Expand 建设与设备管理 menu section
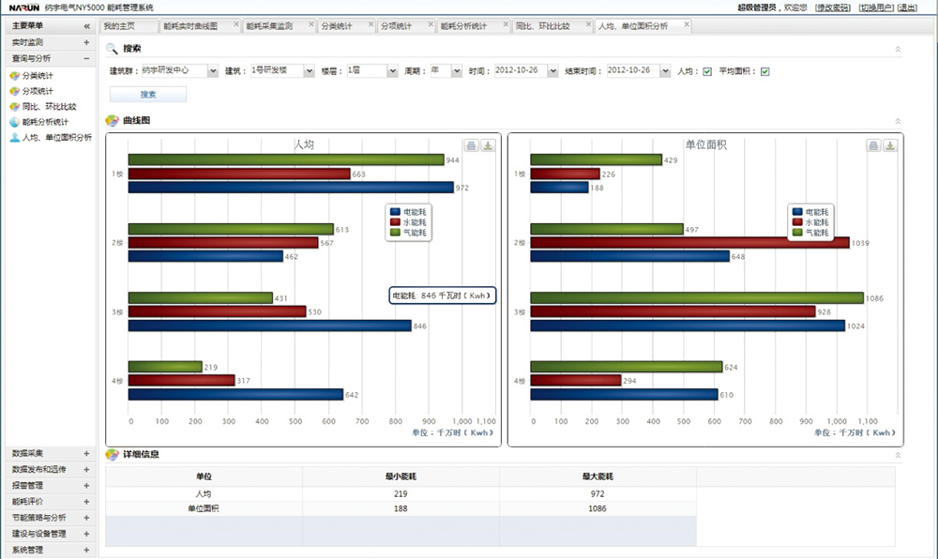 click(86, 534)
